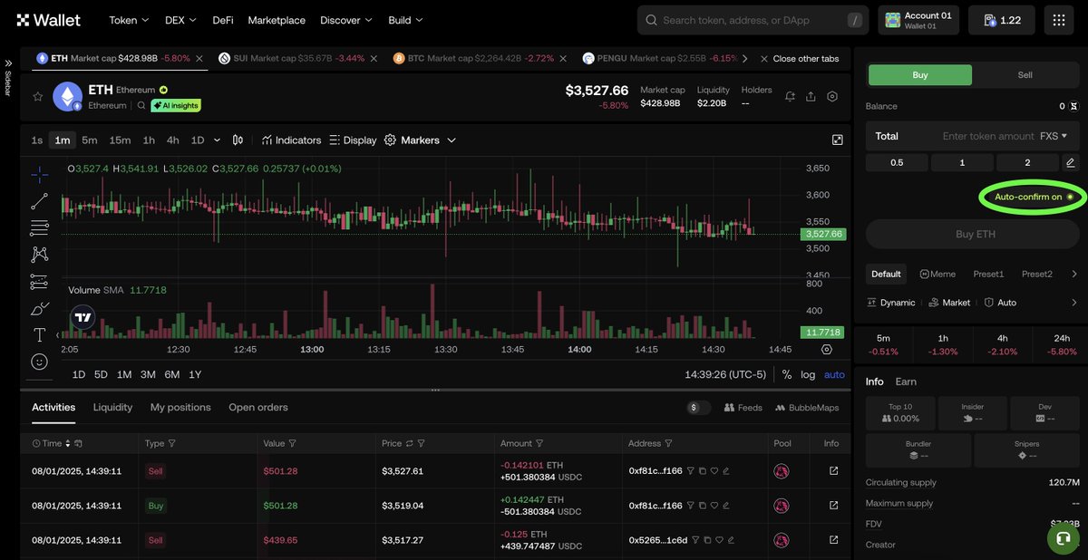Open the Token dropdown menu

(x=129, y=20)
